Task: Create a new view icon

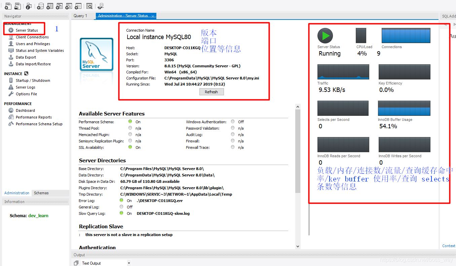Action: tap(59, 6)
